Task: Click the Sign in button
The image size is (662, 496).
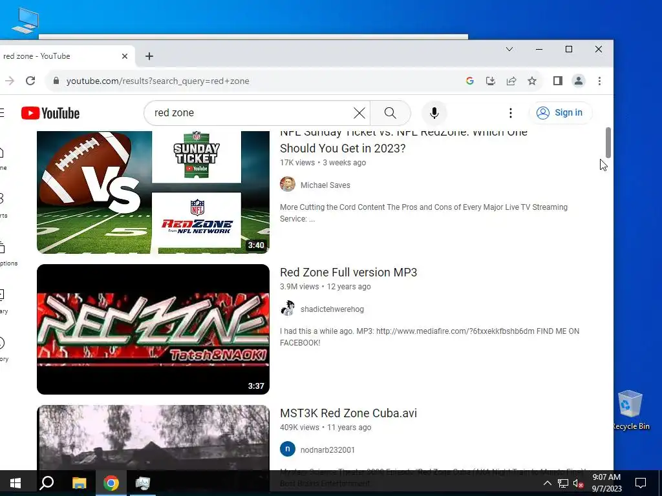Action: coord(560,112)
